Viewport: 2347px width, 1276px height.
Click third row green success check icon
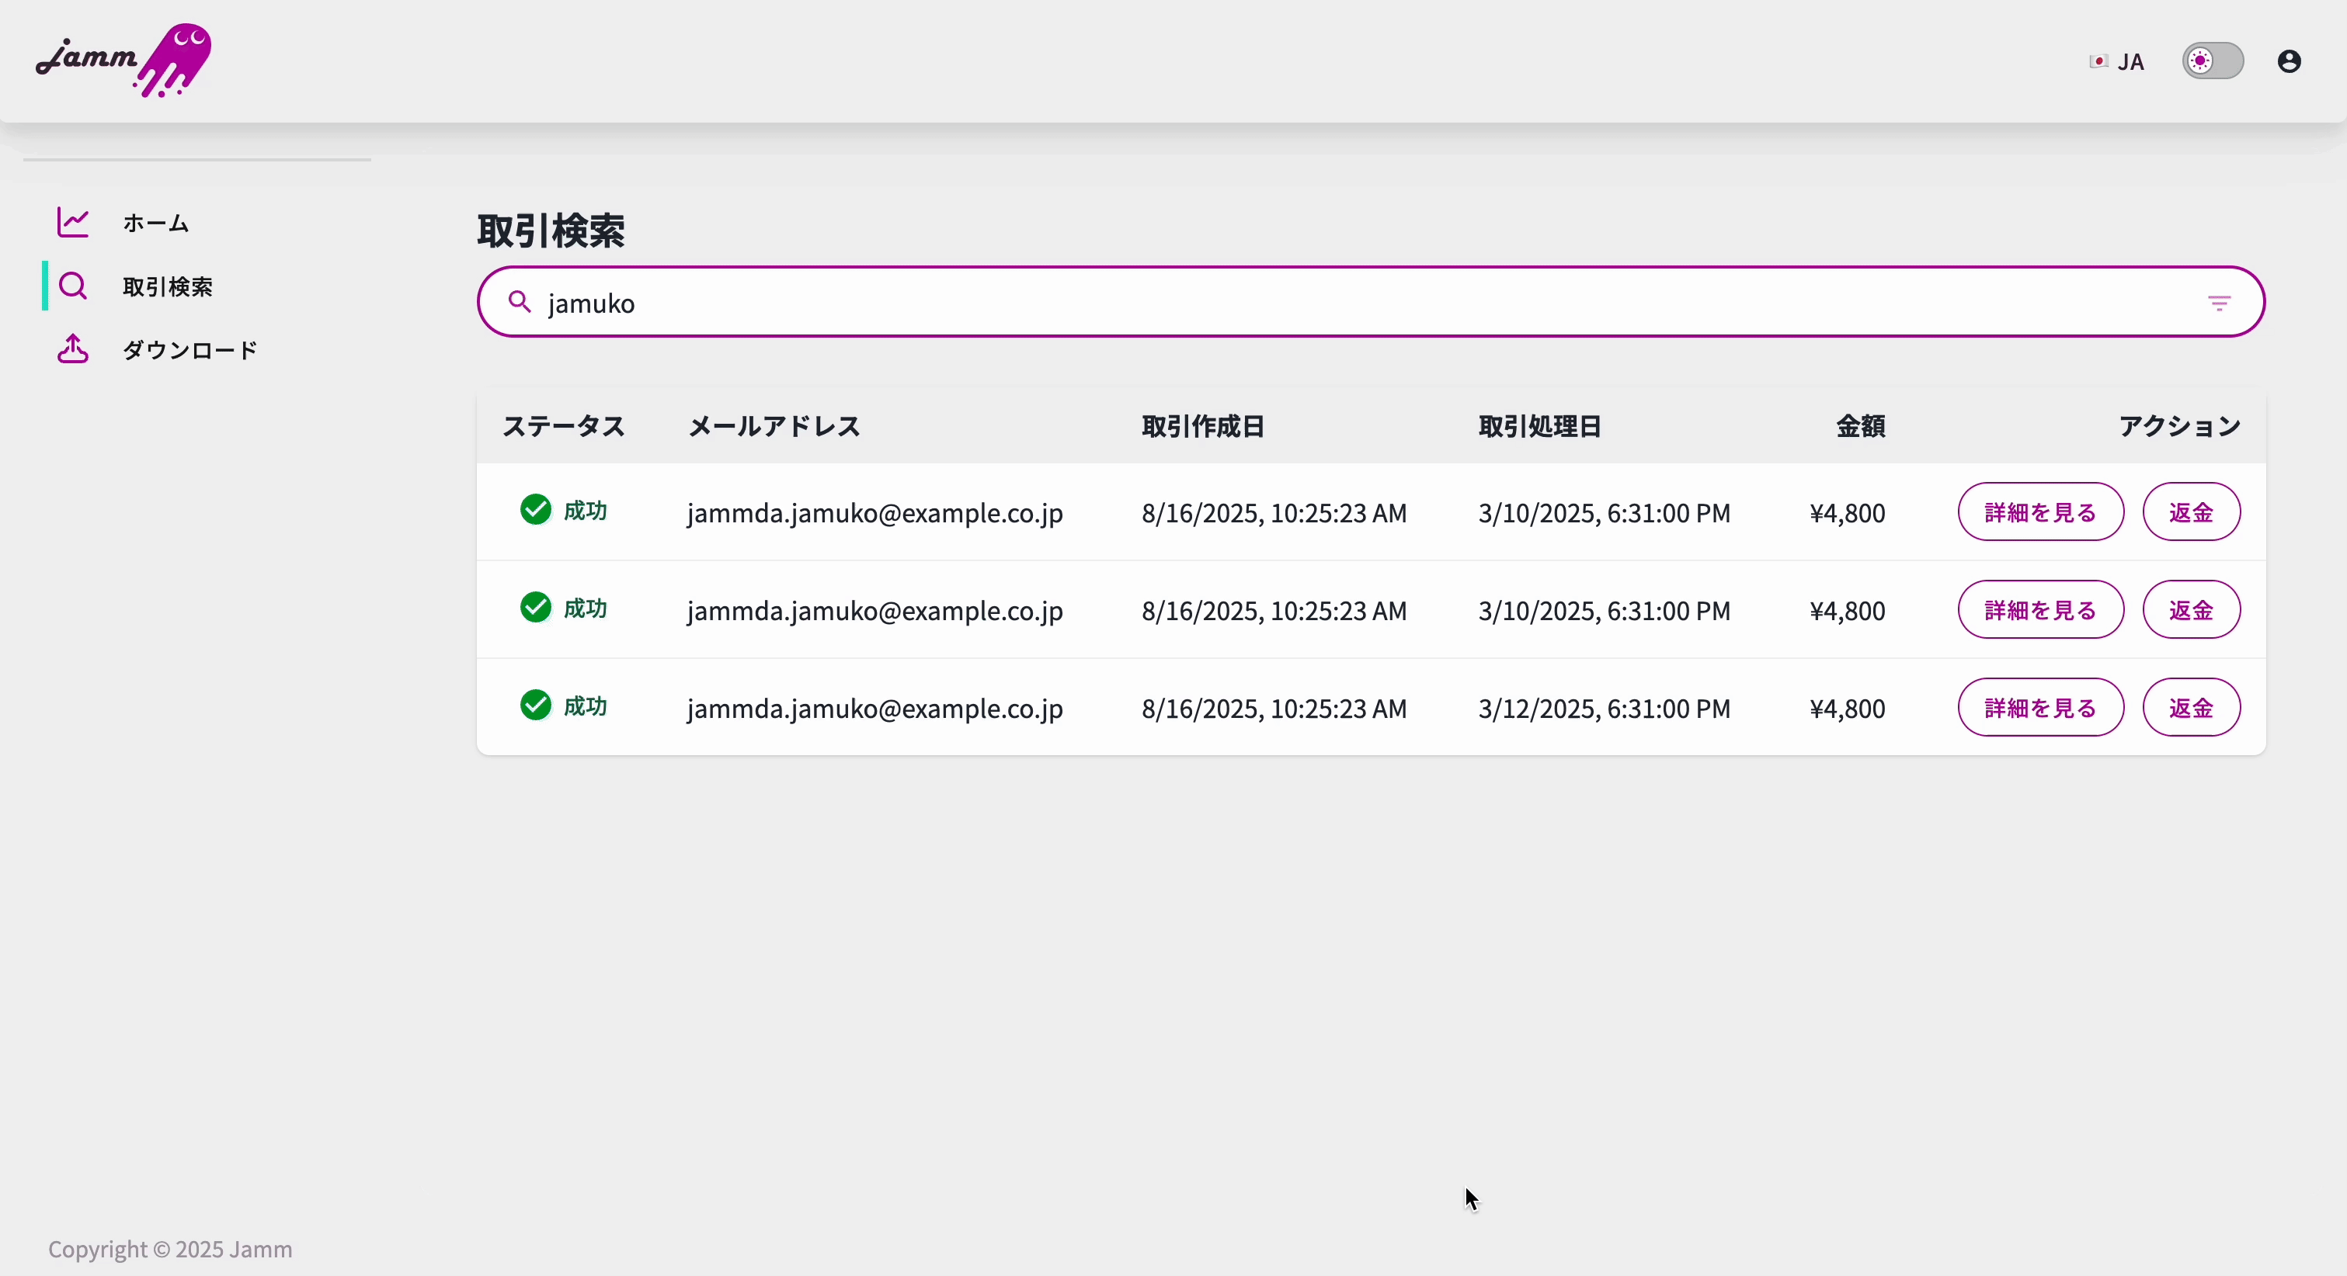pyautogui.click(x=536, y=705)
